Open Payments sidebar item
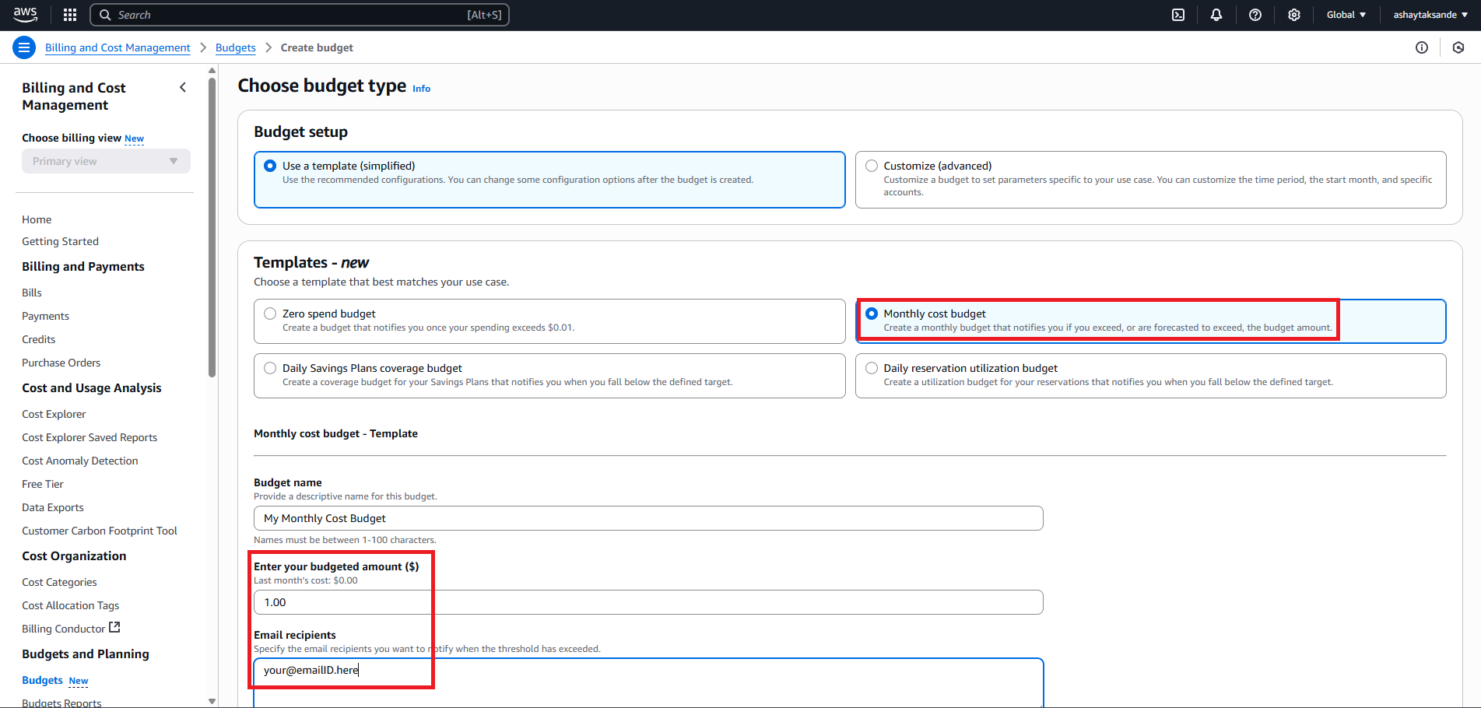The height and width of the screenshot is (708, 1481). click(45, 316)
